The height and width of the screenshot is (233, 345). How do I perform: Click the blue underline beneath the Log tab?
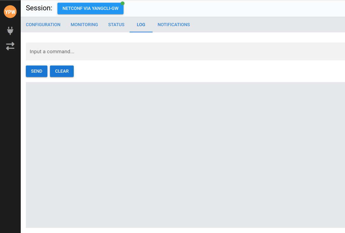141,32
